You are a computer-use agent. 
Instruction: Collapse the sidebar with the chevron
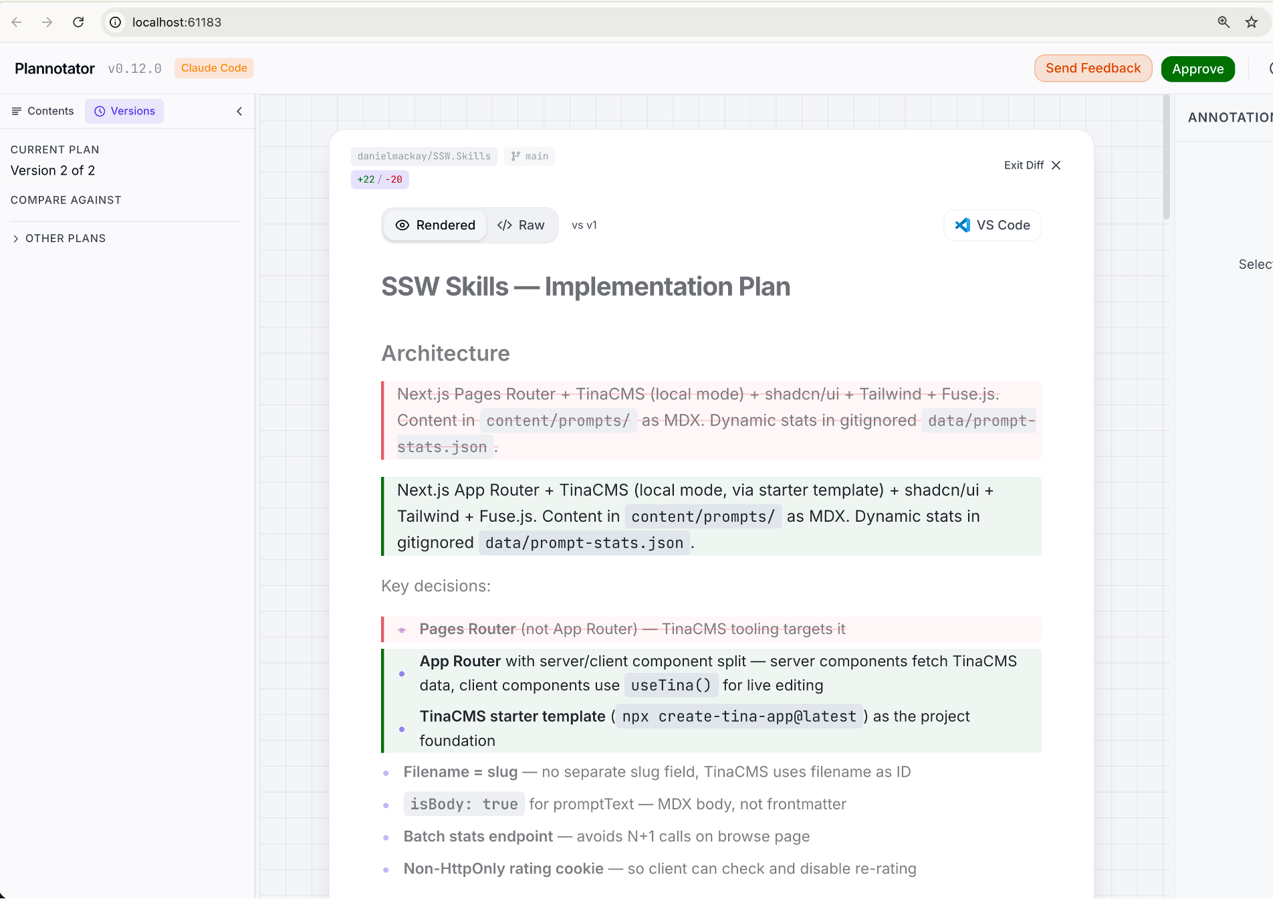pyautogui.click(x=239, y=111)
